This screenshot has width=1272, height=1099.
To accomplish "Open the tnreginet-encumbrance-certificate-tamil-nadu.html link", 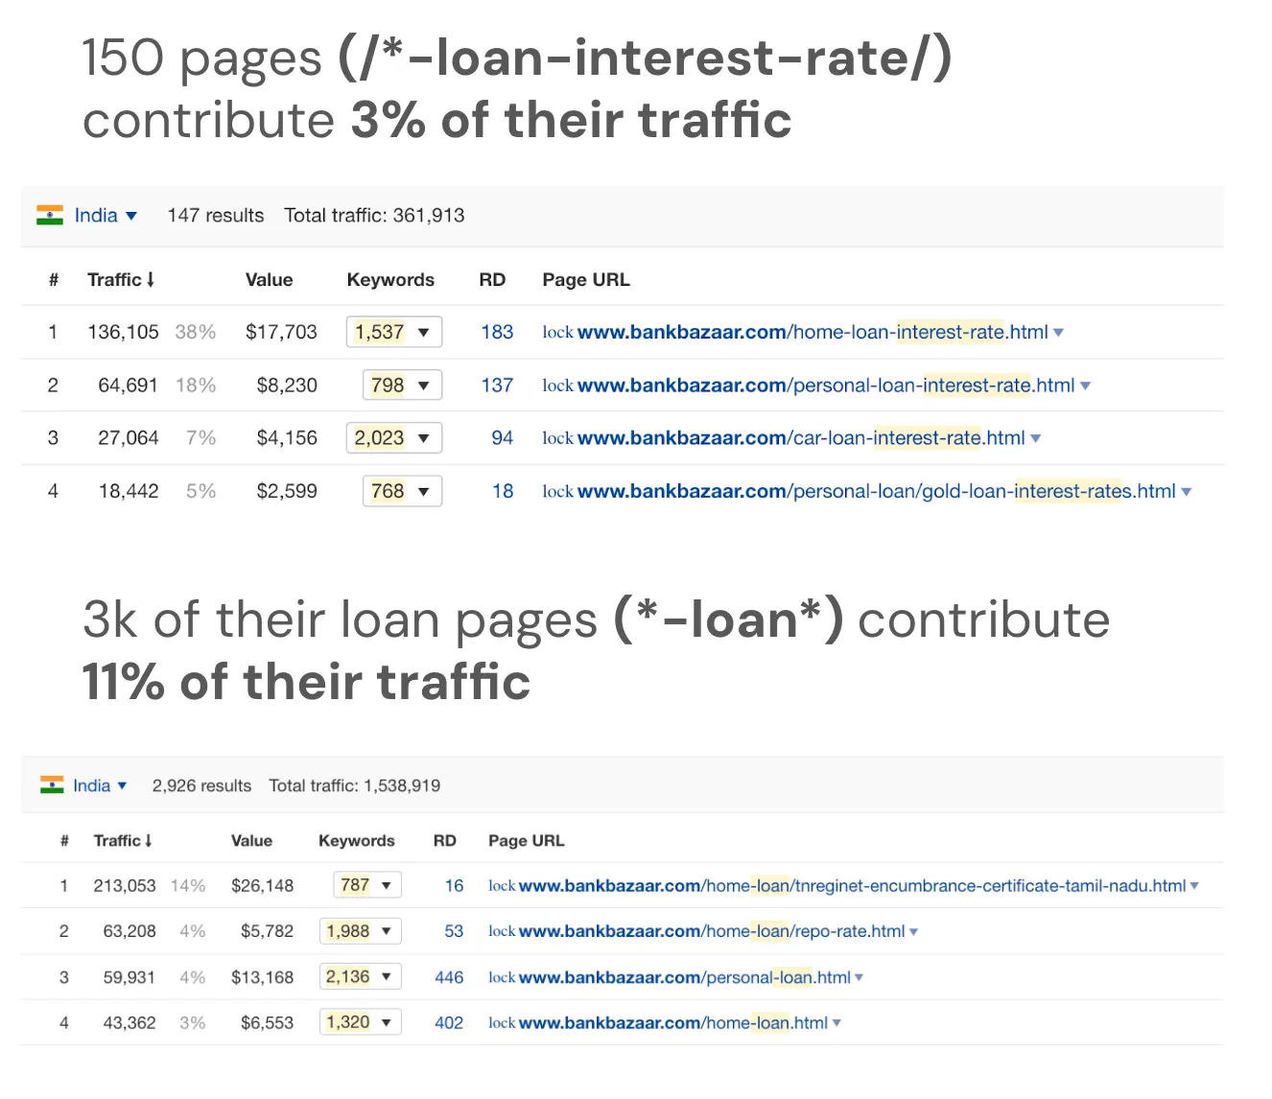I will (x=852, y=886).
